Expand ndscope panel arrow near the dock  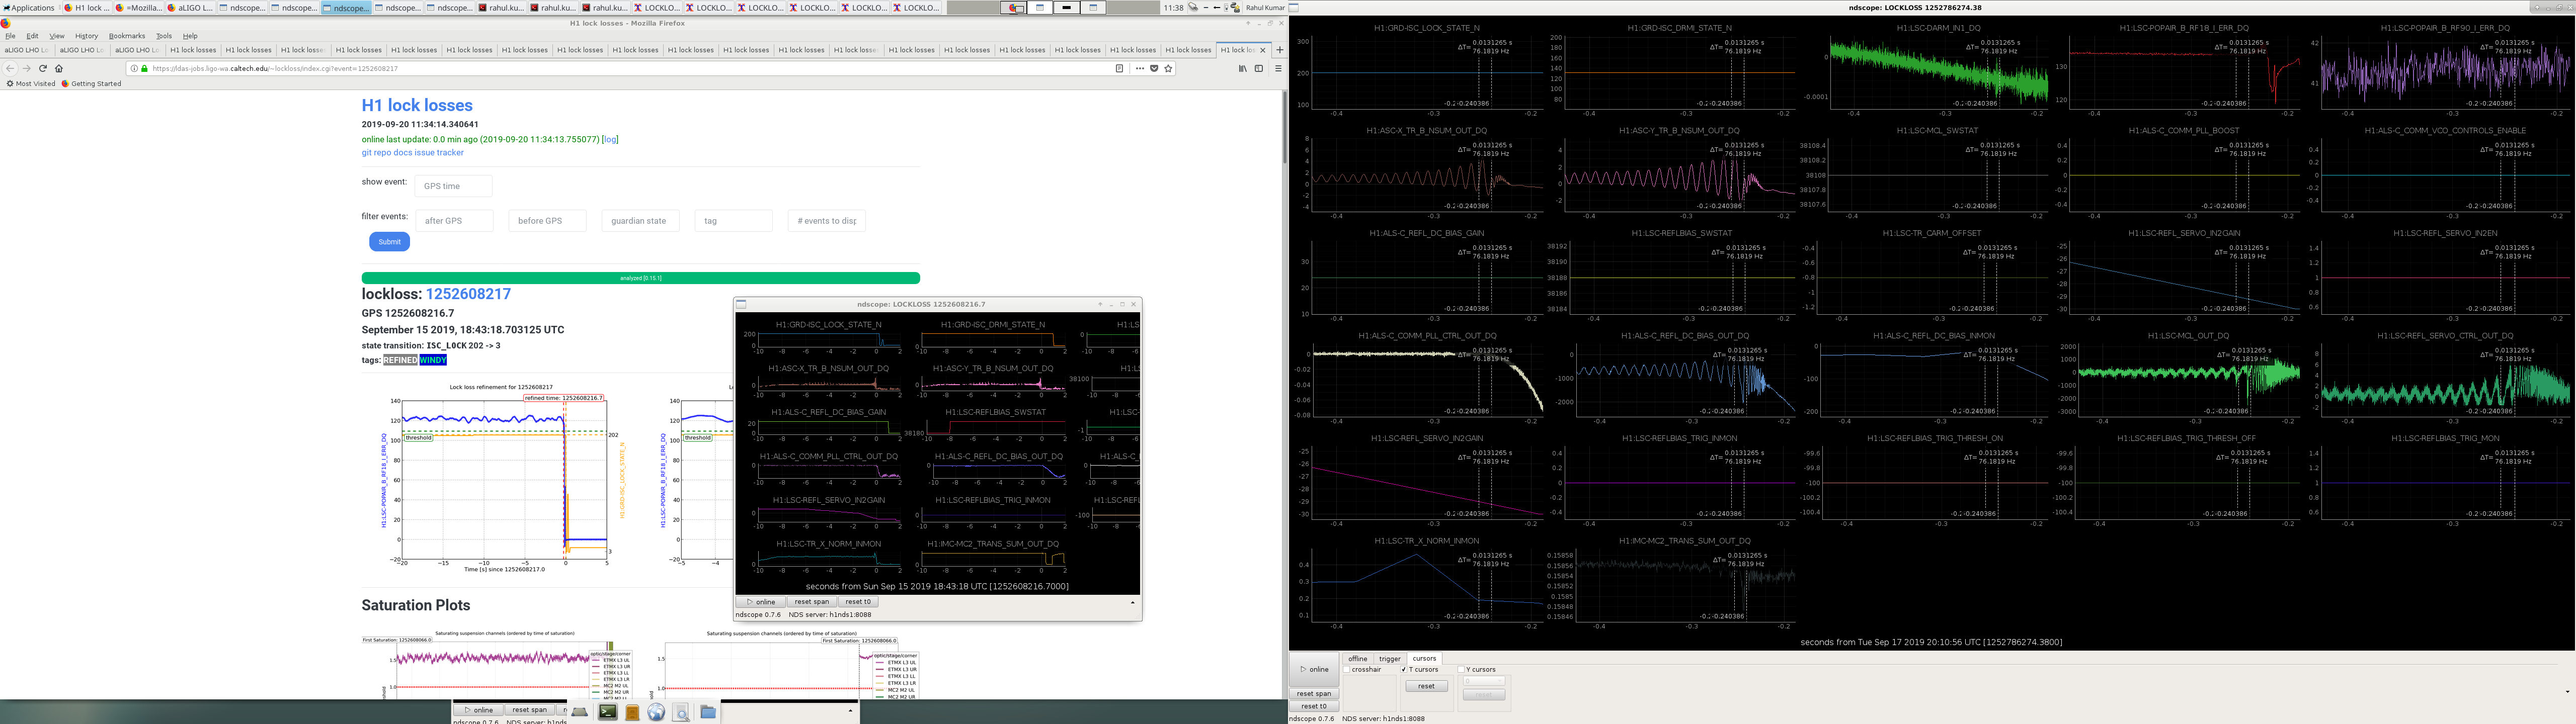pos(850,710)
